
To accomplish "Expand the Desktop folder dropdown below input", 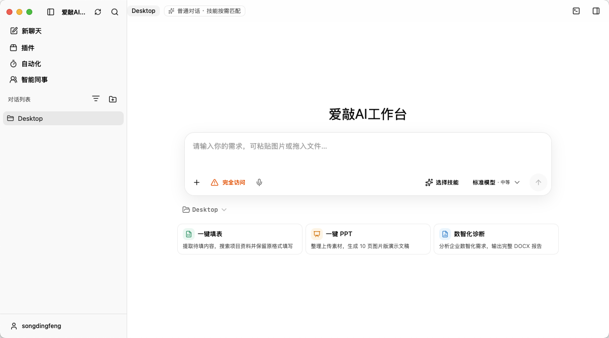I will point(205,210).
